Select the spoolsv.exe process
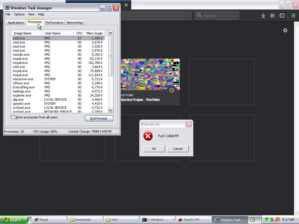299x224 pixels. 58,104
